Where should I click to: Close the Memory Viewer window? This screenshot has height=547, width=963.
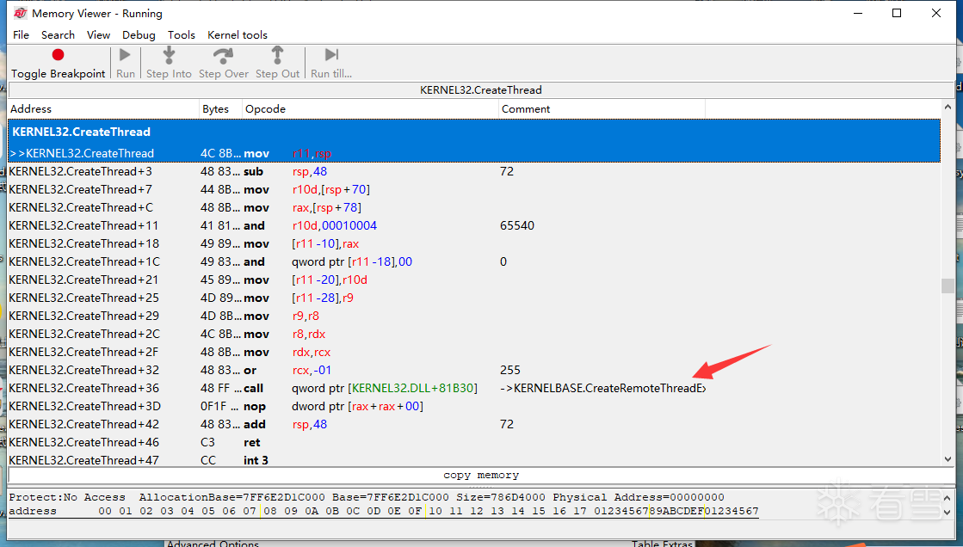[936, 13]
